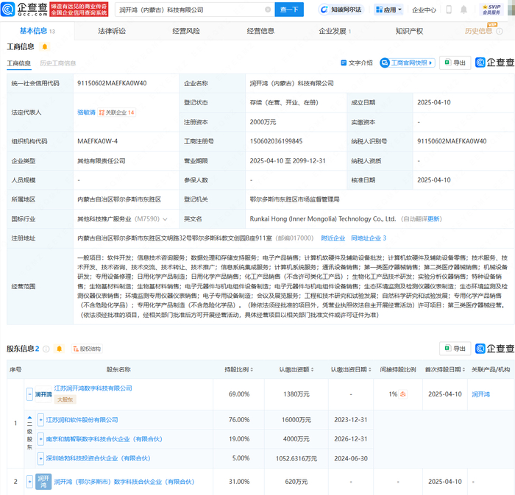Click the info icon next to 历史信息

tap(500, 32)
